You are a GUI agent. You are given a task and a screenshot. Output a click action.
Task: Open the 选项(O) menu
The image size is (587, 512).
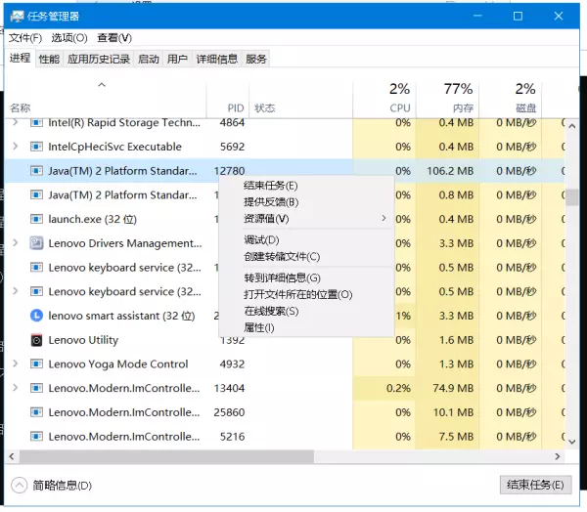click(x=69, y=38)
